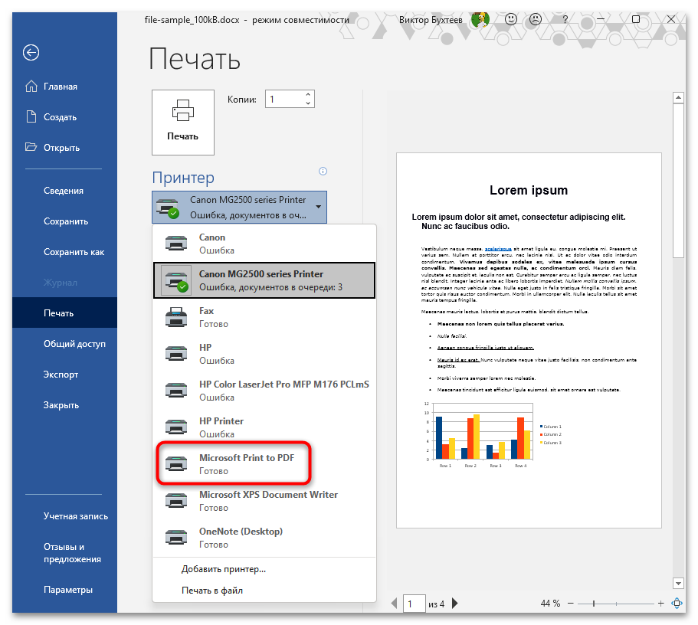Go to the next preview page
698x625 pixels.
[x=454, y=604]
